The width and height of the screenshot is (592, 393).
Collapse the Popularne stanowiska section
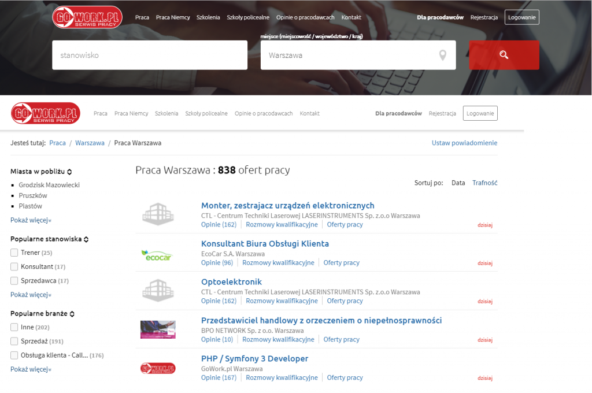tap(86, 239)
